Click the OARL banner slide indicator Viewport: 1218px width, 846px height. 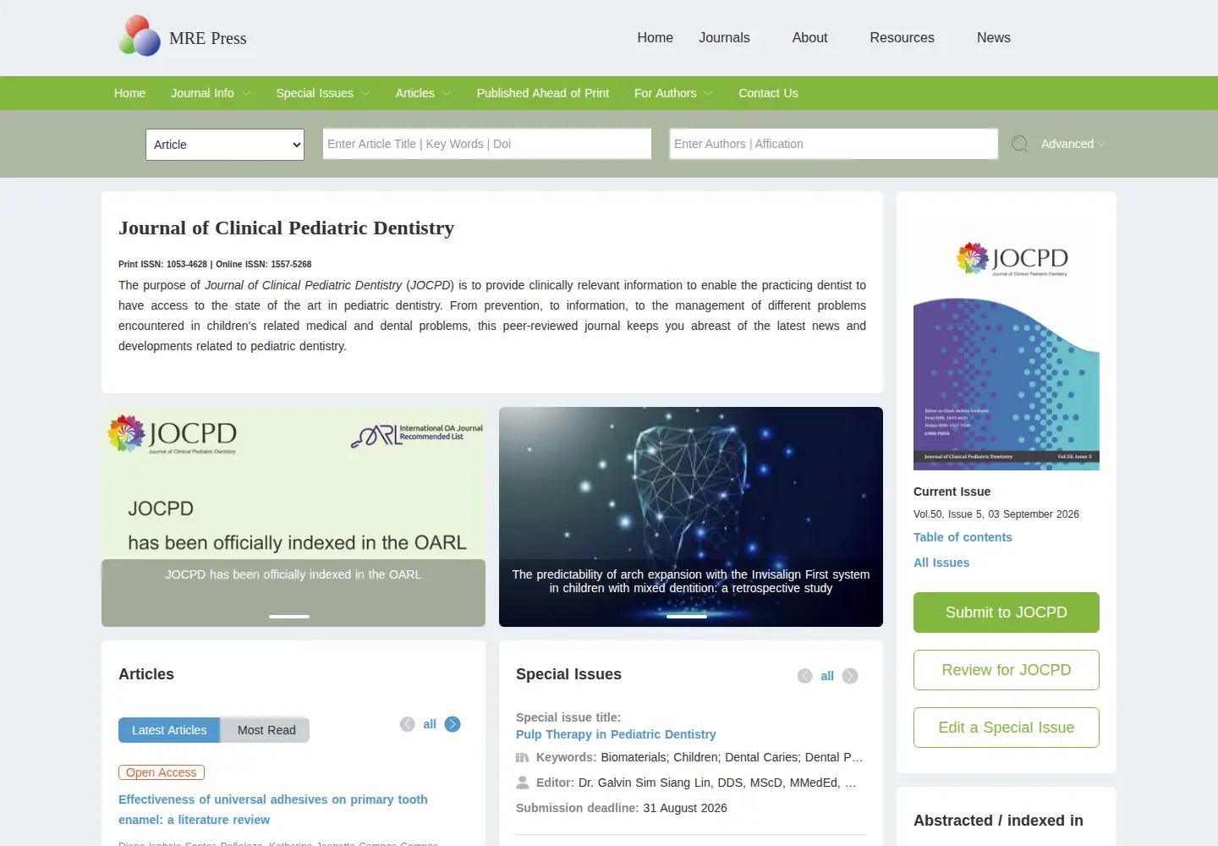pos(289,617)
